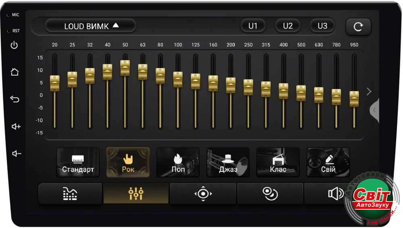The height and width of the screenshot is (228, 403).
Task: Increase volume with speaker plus icon
Action: pyautogui.click(x=16, y=127)
